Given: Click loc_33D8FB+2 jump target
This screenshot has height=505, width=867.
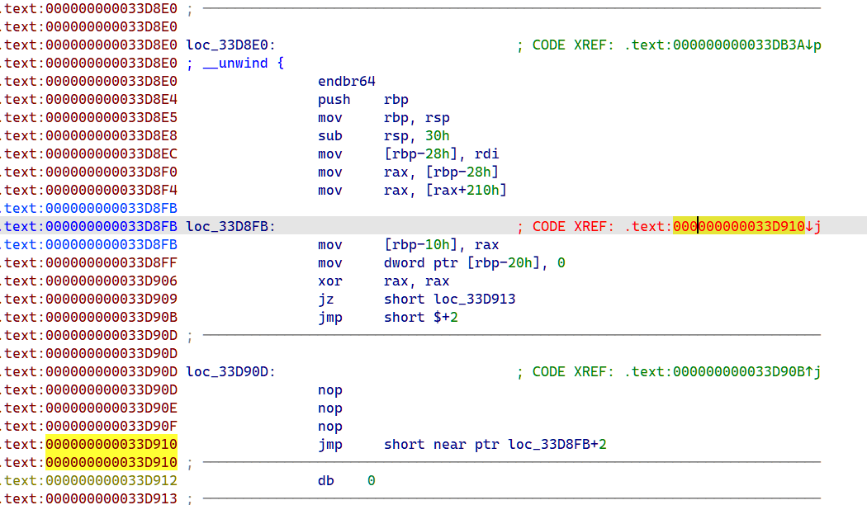Looking at the screenshot, I should pyautogui.click(x=557, y=445).
